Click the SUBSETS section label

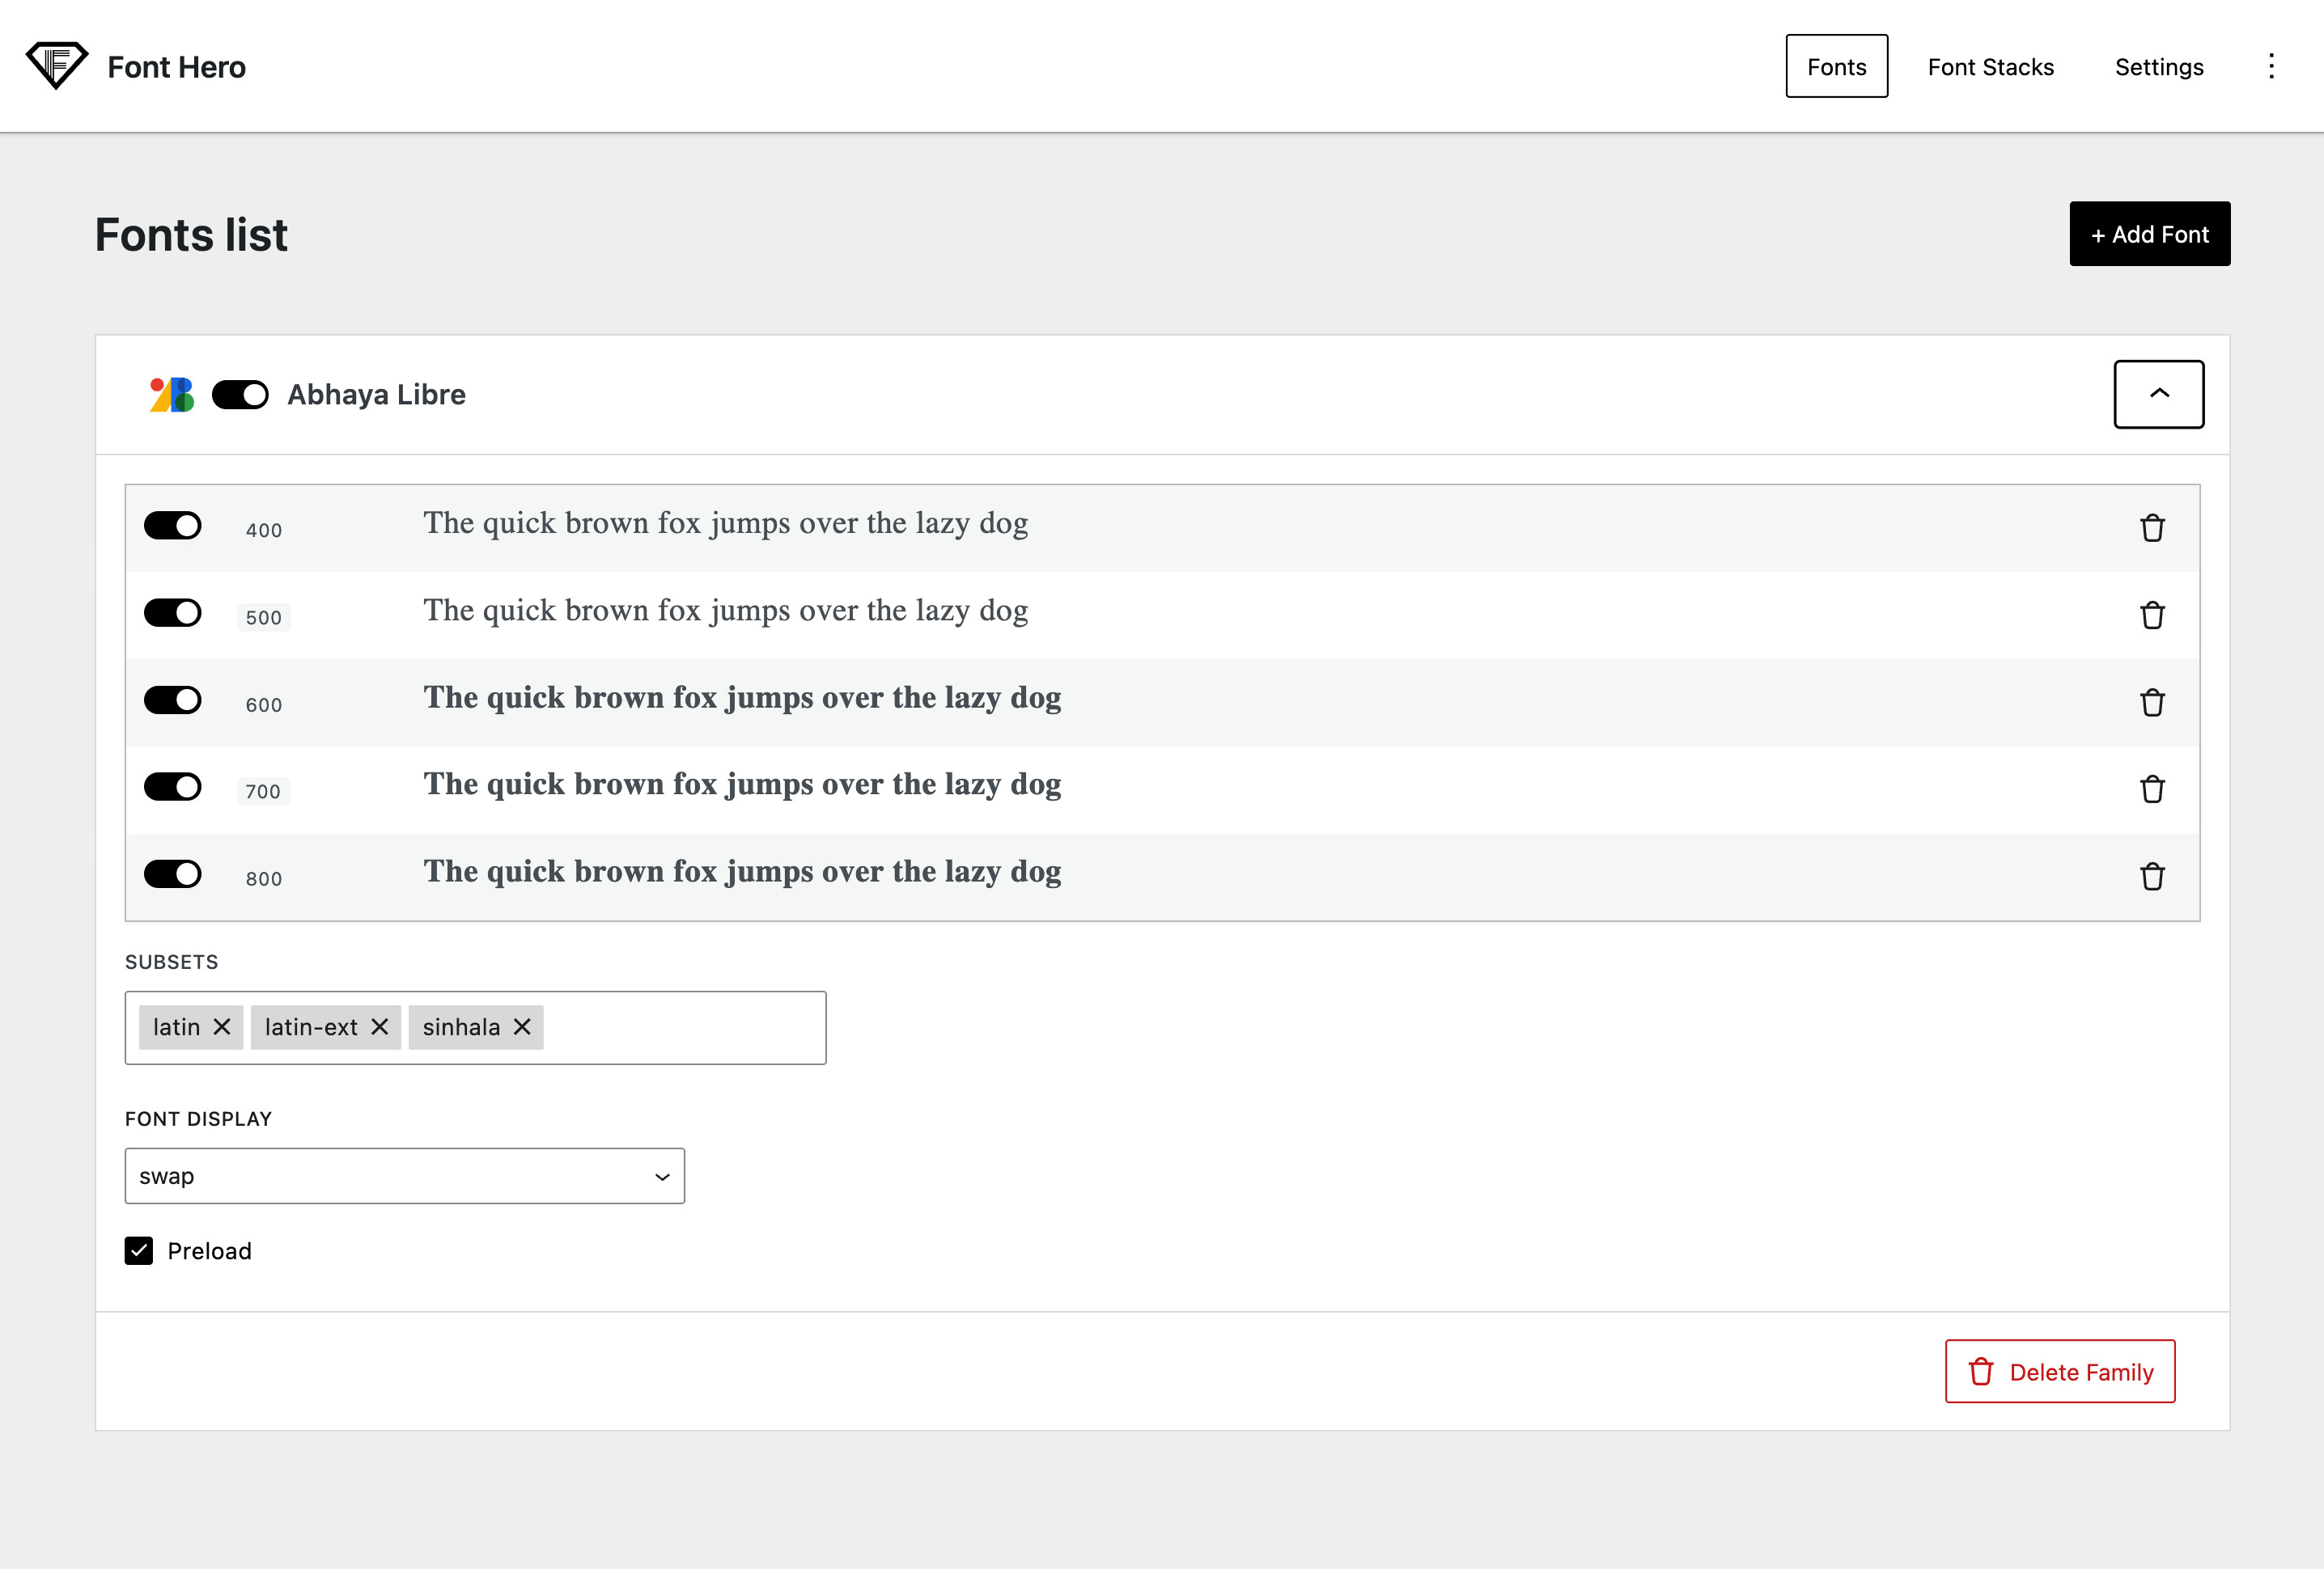point(172,962)
